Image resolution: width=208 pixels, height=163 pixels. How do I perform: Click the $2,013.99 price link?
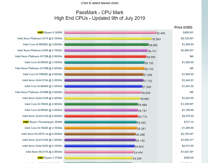pyautogui.click(x=188, y=146)
